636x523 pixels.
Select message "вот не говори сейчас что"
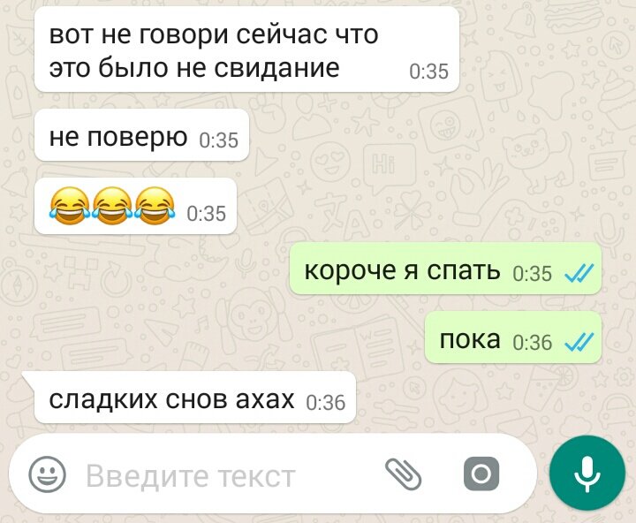(x=214, y=34)
